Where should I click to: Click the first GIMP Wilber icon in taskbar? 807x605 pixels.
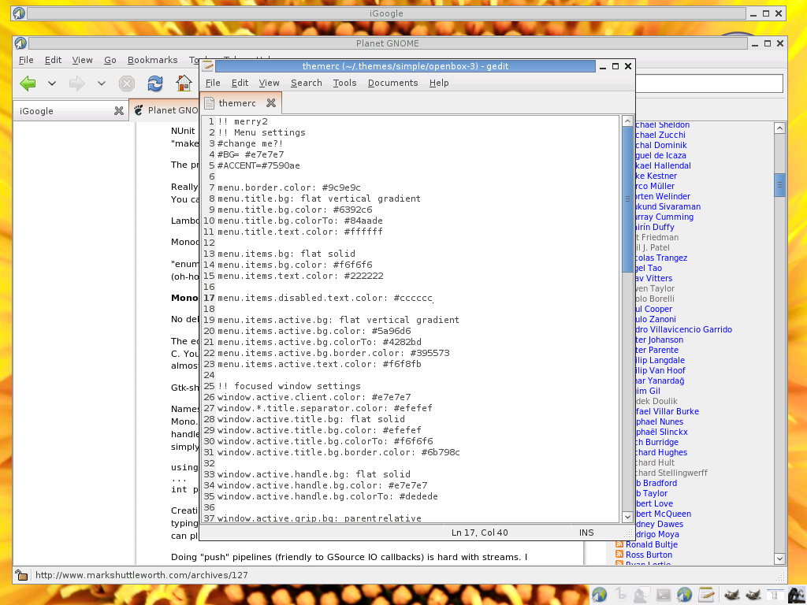click(732, 595)
